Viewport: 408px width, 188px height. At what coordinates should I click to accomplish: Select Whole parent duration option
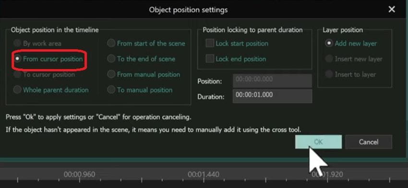click(x=17, y=90)
